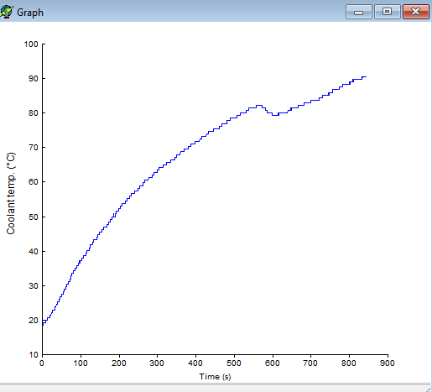
Task: Minimize the Graph window
Action: point(359,12)
